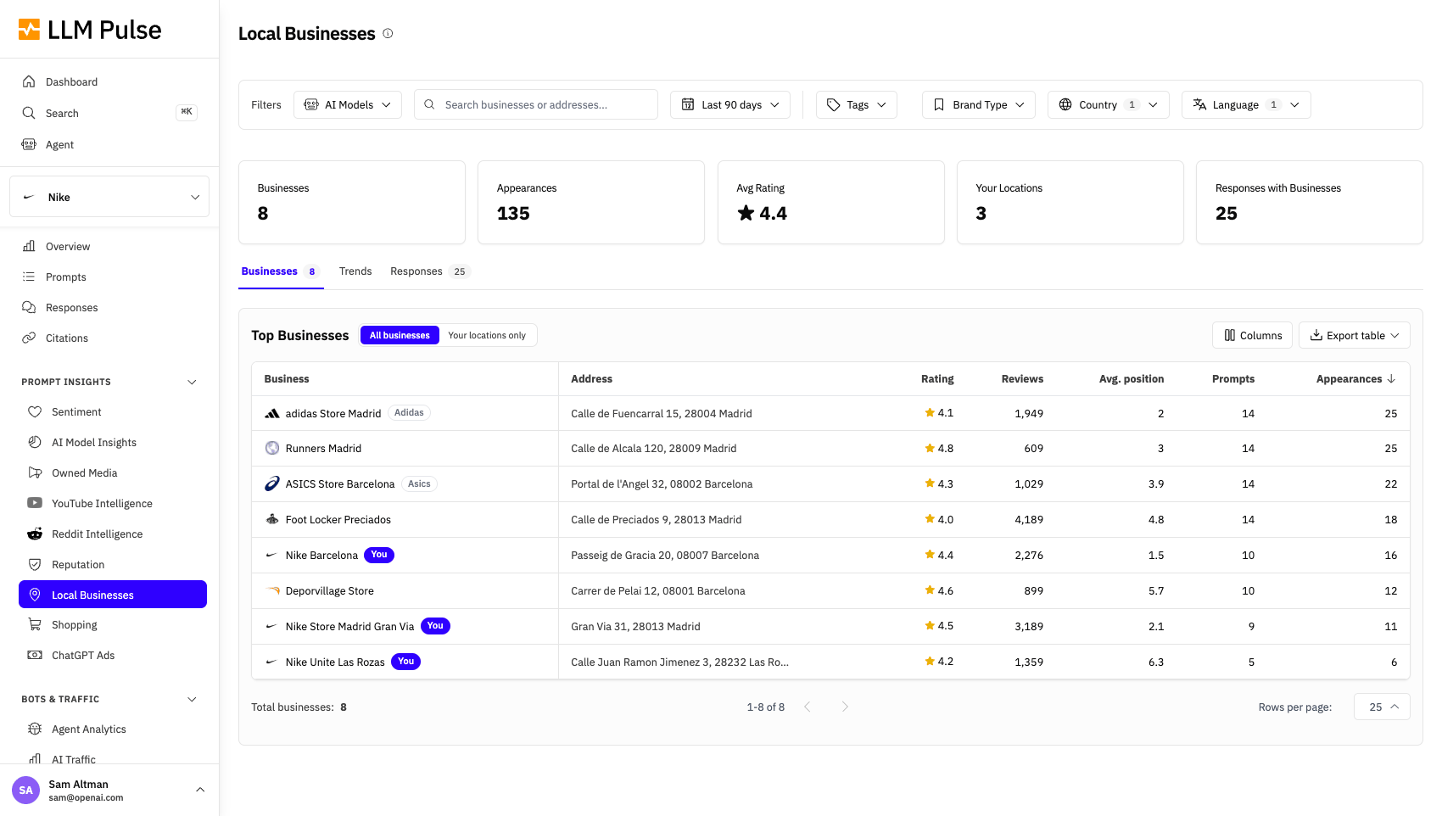Select All businesses toggle
Image resolution: width=1442 pixels, height=816 pixels.
[x=400, y=335]
